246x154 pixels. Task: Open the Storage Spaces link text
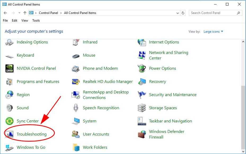163,108
